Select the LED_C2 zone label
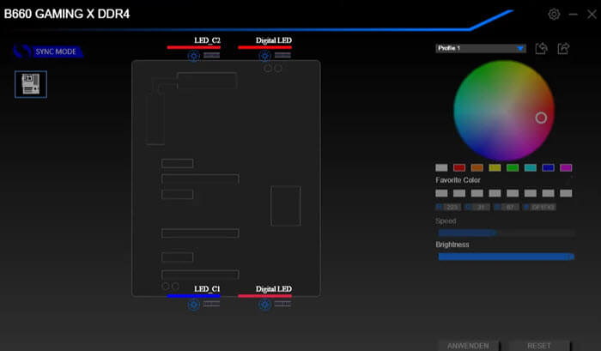Screen dimensions: 601x351 pos(207,40)
